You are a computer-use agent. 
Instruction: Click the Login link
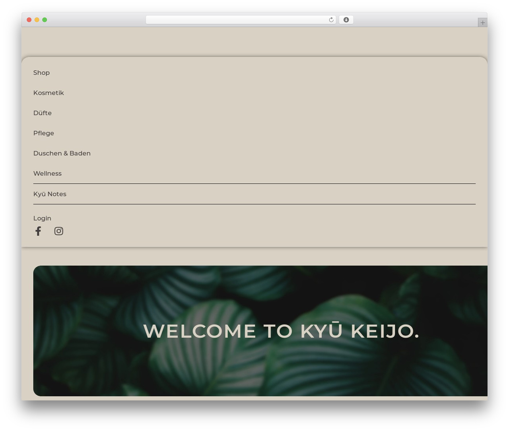click(x=42, y=218)
